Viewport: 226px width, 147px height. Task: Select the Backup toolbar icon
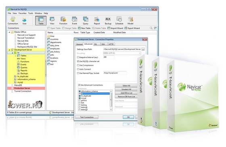108,21
